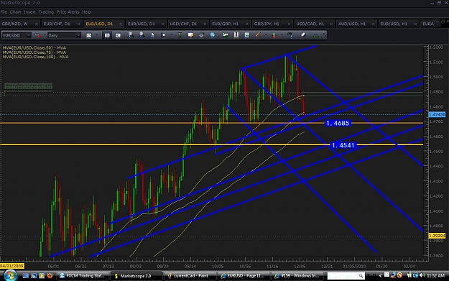The width and height of the screenshot is (449, 281).
Task: Select the 1.4541 price label
Action: (343, 145)
